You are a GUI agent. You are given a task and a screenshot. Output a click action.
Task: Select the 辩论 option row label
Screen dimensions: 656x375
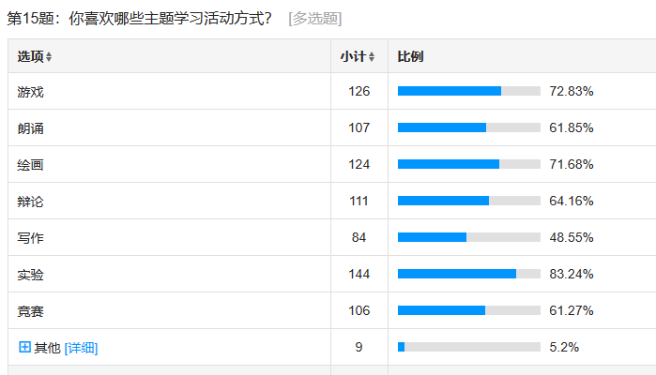coord(30,202)
